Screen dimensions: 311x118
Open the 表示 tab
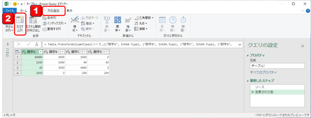click(x=70, y=11)
